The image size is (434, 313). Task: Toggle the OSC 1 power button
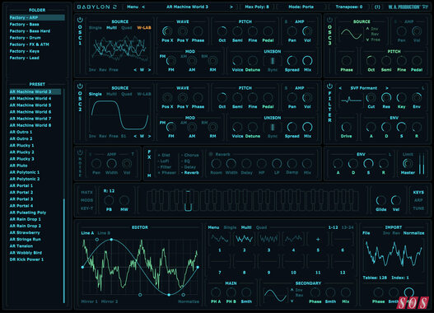pos(80,20)
